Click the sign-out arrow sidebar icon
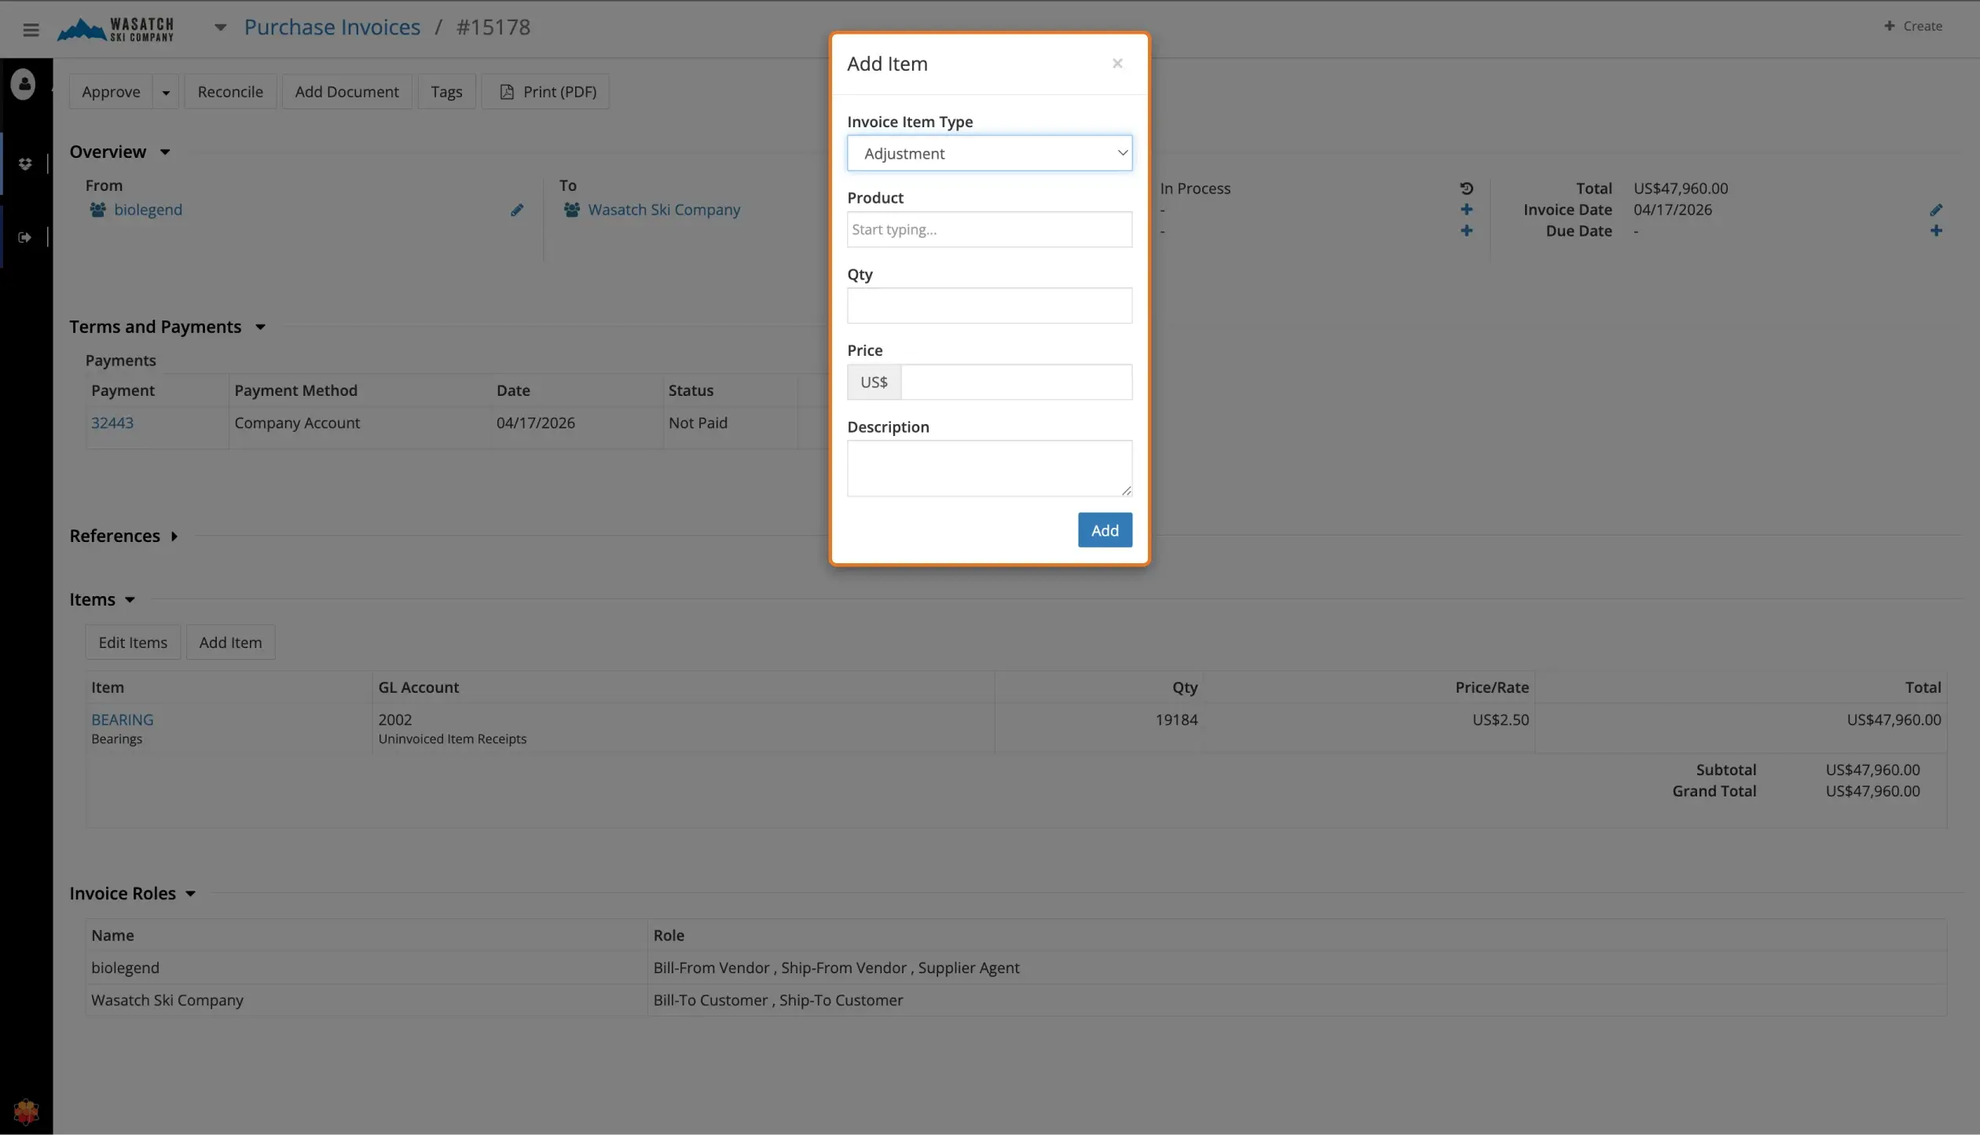 25,237
